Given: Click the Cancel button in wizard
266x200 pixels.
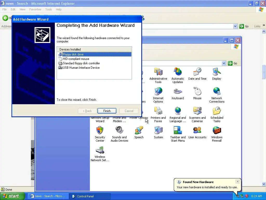Looking at the screenshot, I should point(129,111).
